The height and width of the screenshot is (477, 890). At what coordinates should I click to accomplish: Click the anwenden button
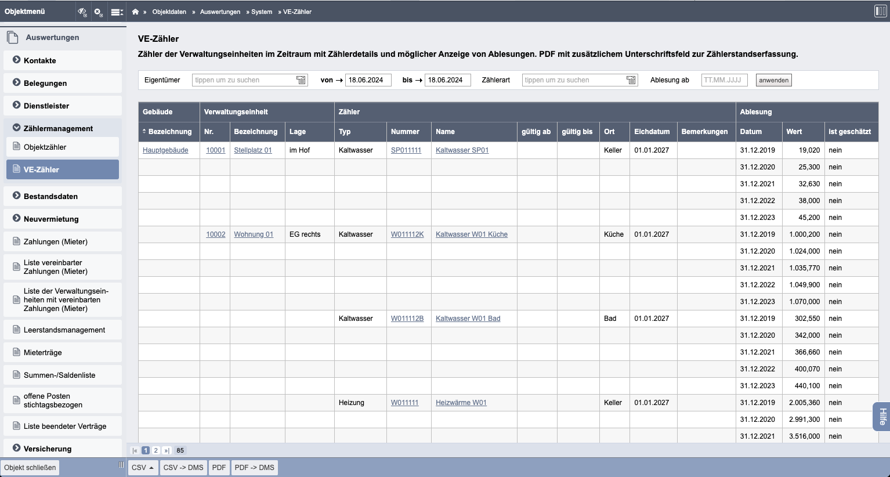click(773, 80)
